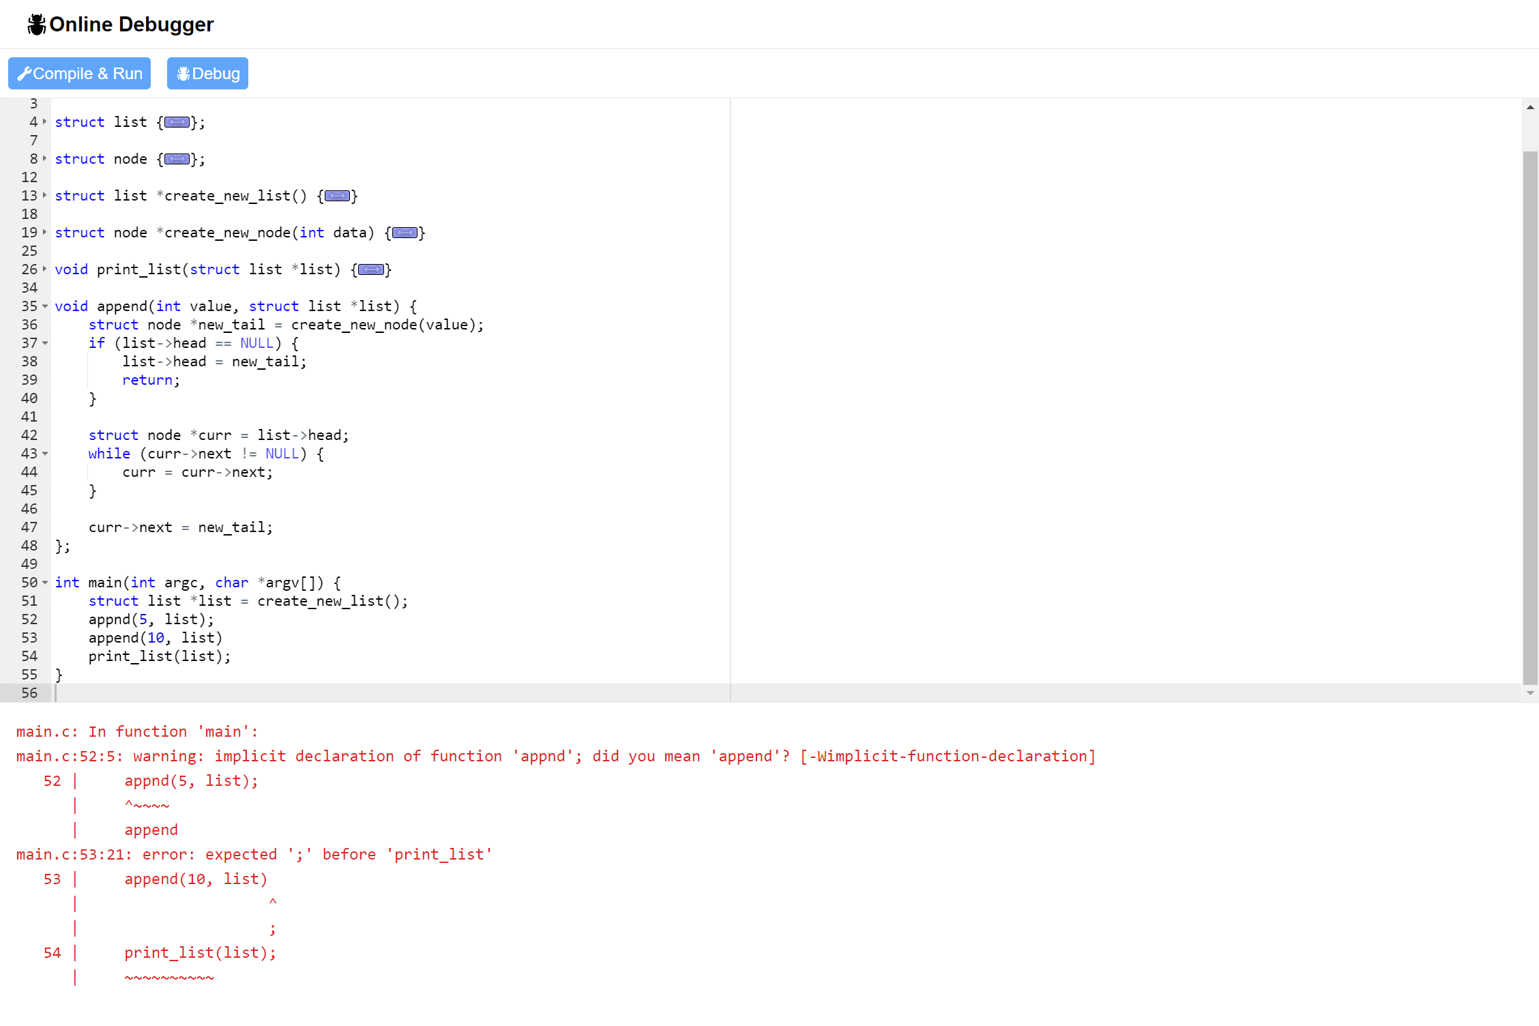Unfold line 4 with gutter arrow
This screenshot has width=1539, height=1026.
click(x=45, y=122)
